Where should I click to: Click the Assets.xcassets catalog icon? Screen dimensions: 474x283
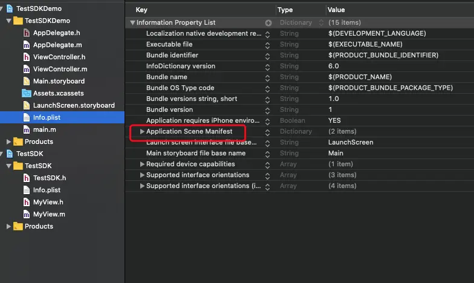pos(26,93)
